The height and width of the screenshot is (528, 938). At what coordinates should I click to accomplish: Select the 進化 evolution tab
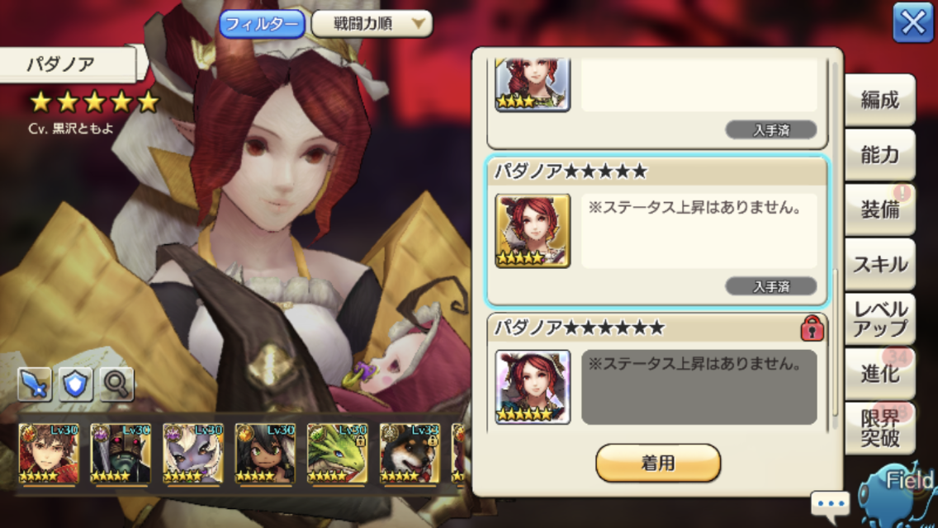879,374
